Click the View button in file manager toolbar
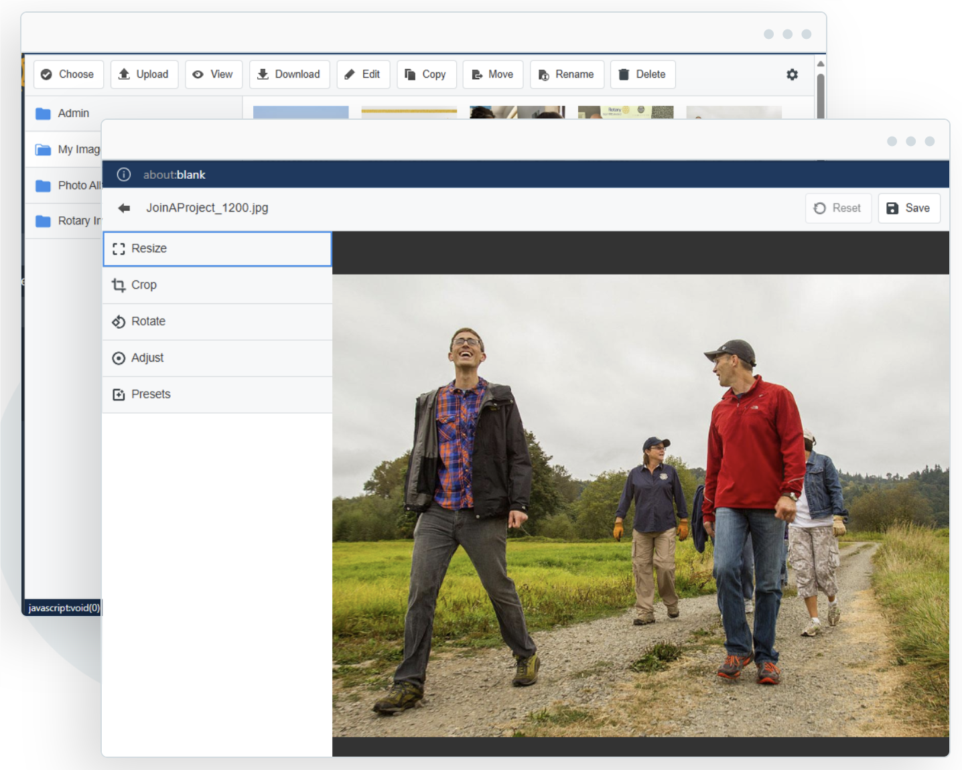962x770 pixels. [214, 74]
